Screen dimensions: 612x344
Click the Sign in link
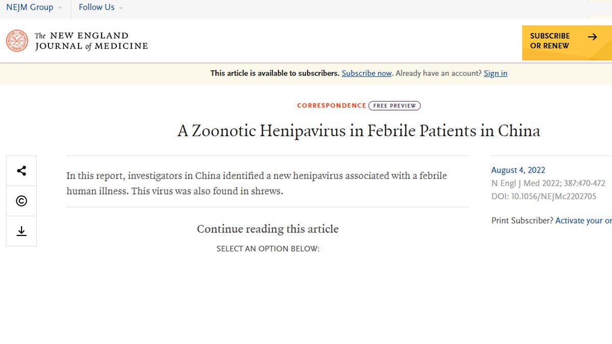pyautogui.click(x=495, y=73)
